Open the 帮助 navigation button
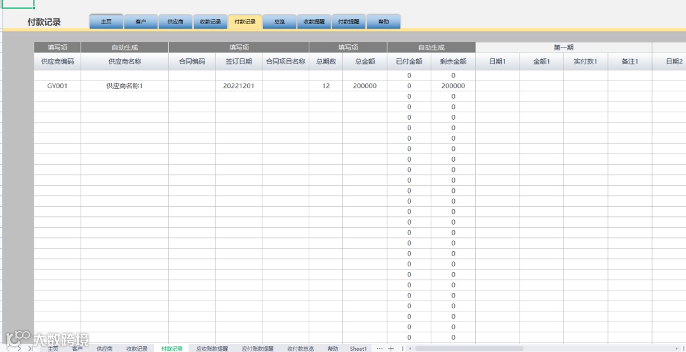The image size is (686, 352). click(x=384, y=22)
